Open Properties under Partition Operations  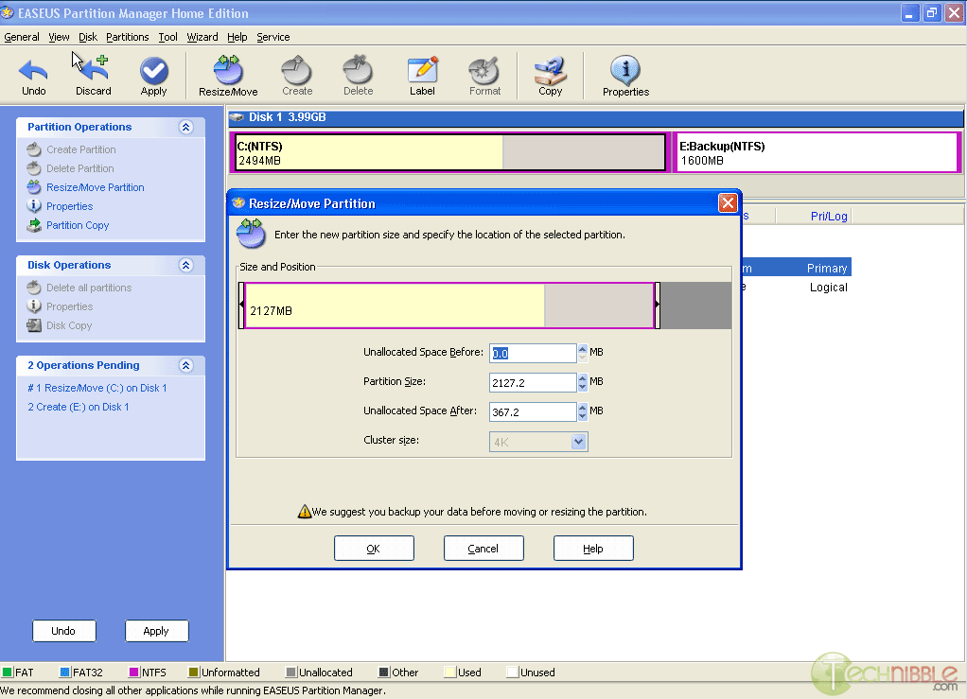point(69,206)
